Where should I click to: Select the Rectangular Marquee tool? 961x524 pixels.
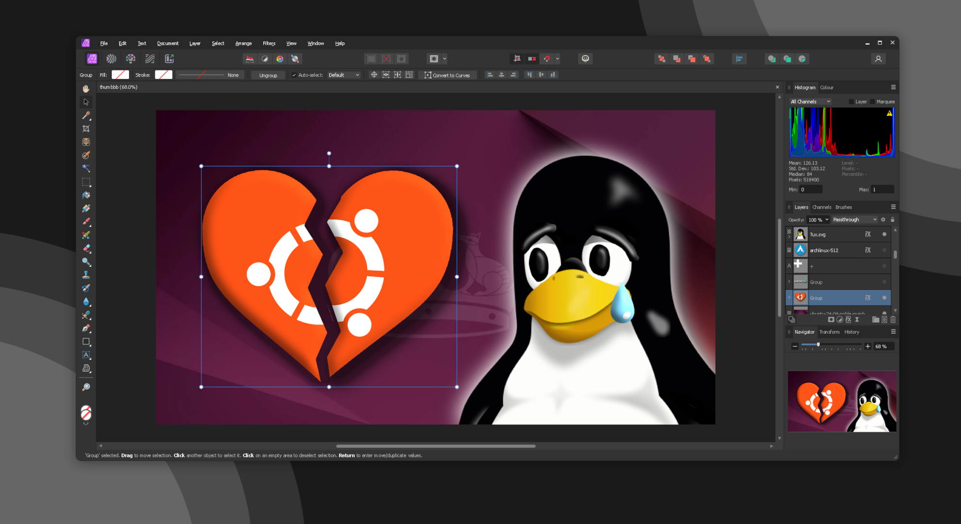pos(86,182)
